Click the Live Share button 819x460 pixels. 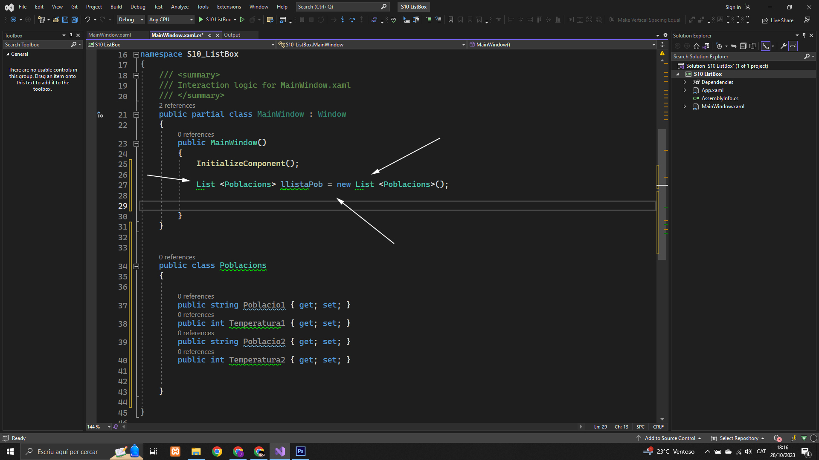[x=778, y=20]
